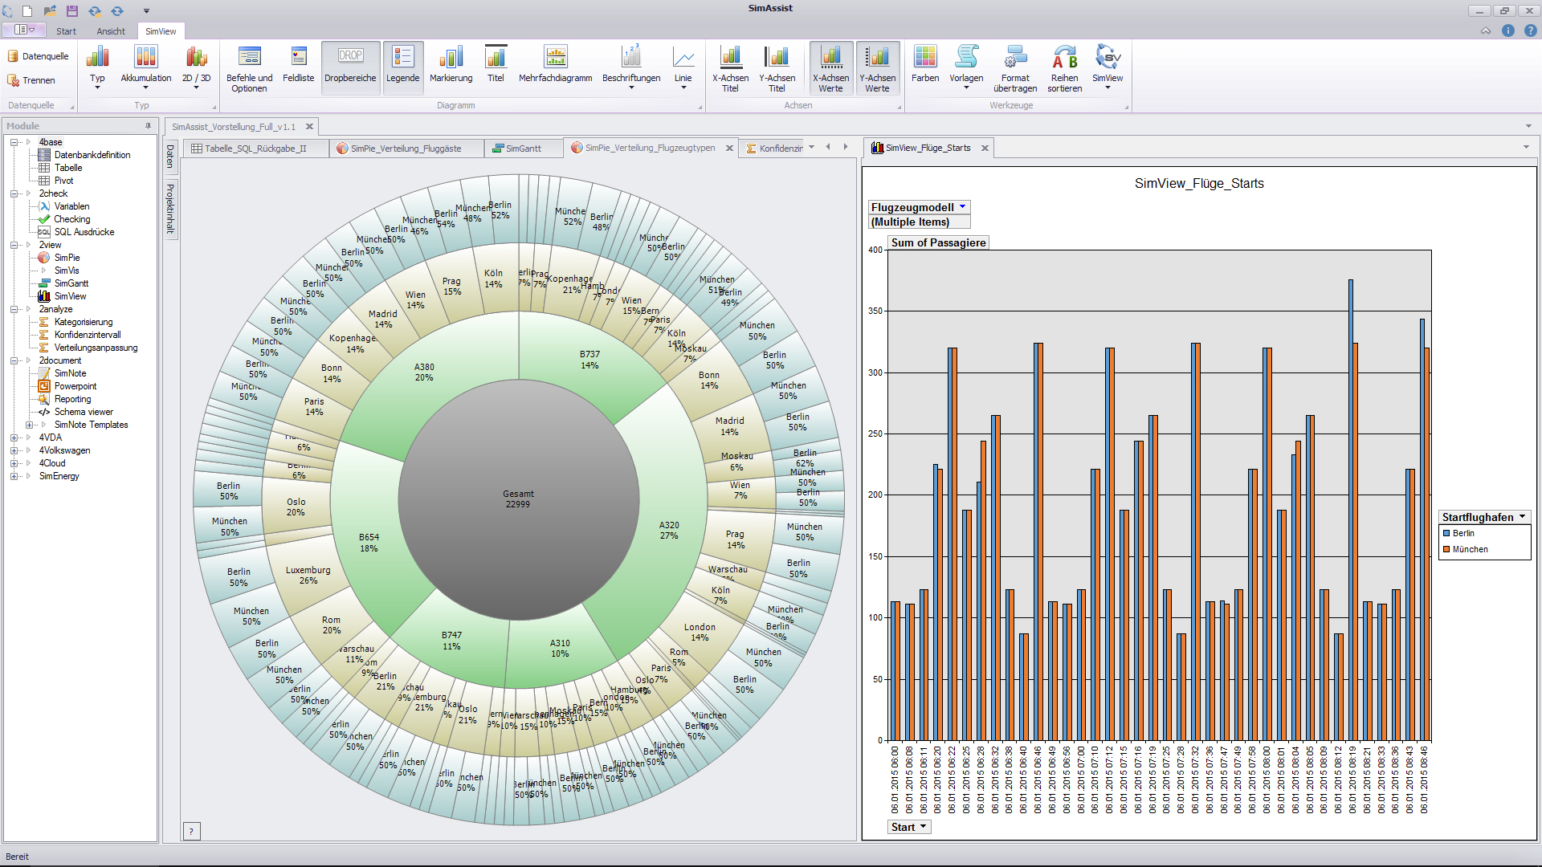The image size is (1542, 867).
Task: Toggle X-Achsen Werte display
Action: coord(830,58)
